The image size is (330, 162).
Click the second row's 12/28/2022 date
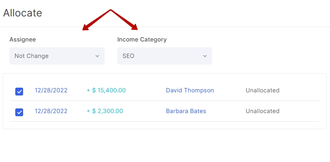(51, 111)
